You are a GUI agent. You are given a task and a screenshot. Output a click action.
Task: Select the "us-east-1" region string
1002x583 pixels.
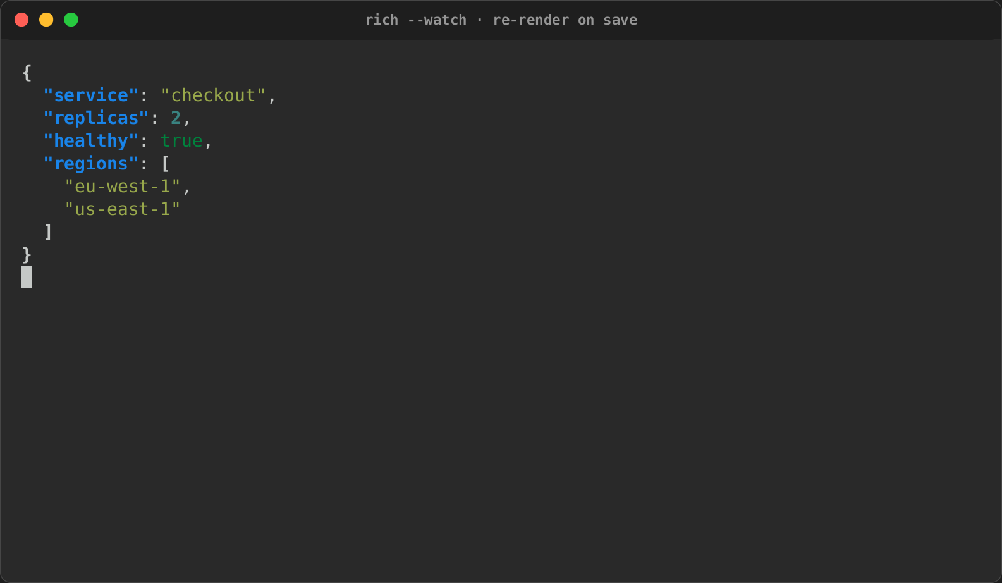click(x=123, y=209)
